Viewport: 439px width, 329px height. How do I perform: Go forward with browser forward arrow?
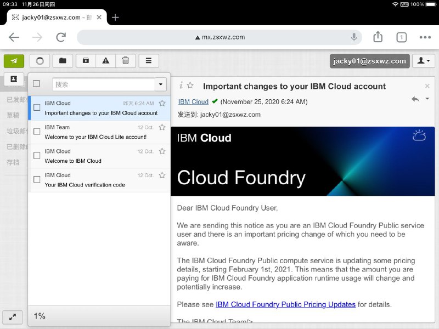coord(37,37)
